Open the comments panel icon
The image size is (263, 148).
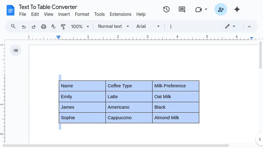pos(182,9)
